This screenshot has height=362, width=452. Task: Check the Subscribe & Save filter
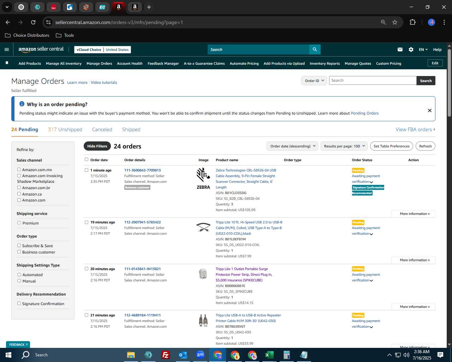(19, 246)
